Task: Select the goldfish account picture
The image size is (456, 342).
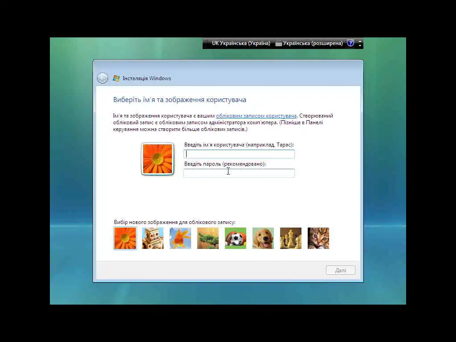Action: (180, 238)
